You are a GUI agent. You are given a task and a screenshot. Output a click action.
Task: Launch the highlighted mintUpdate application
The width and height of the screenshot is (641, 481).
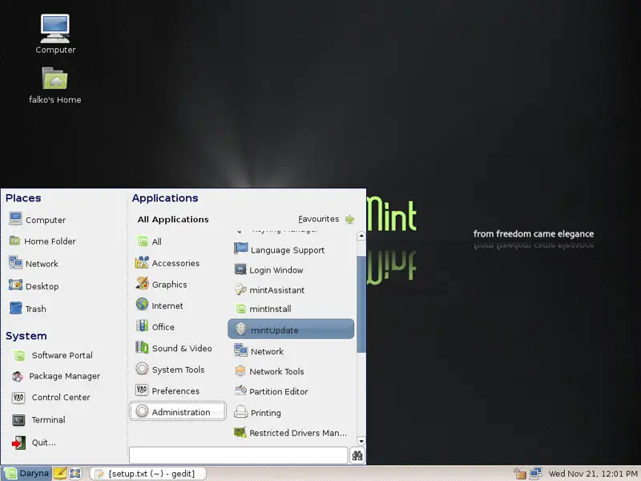tap(291, 329)
